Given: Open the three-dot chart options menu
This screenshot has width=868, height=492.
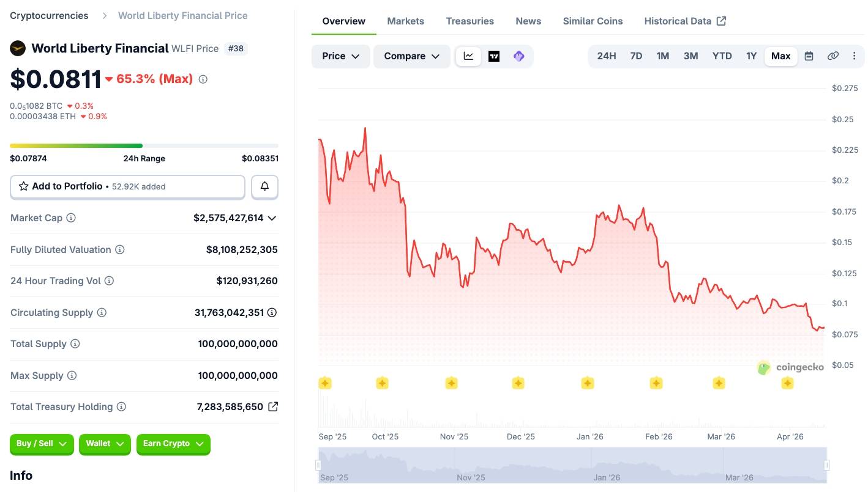Looking at the screenshot, I should [855, 56].
